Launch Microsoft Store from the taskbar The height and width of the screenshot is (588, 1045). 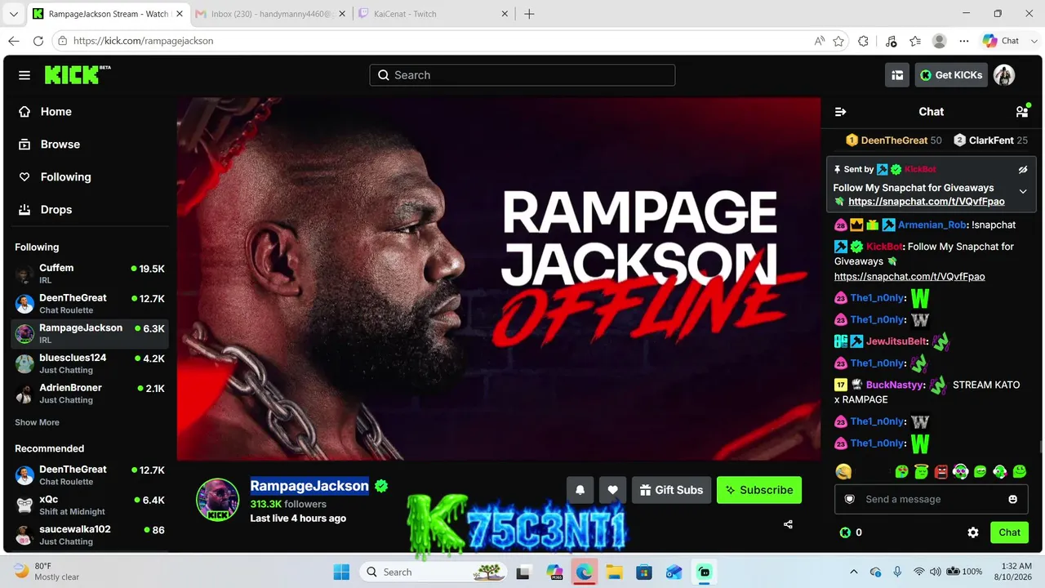click(644, 572)
